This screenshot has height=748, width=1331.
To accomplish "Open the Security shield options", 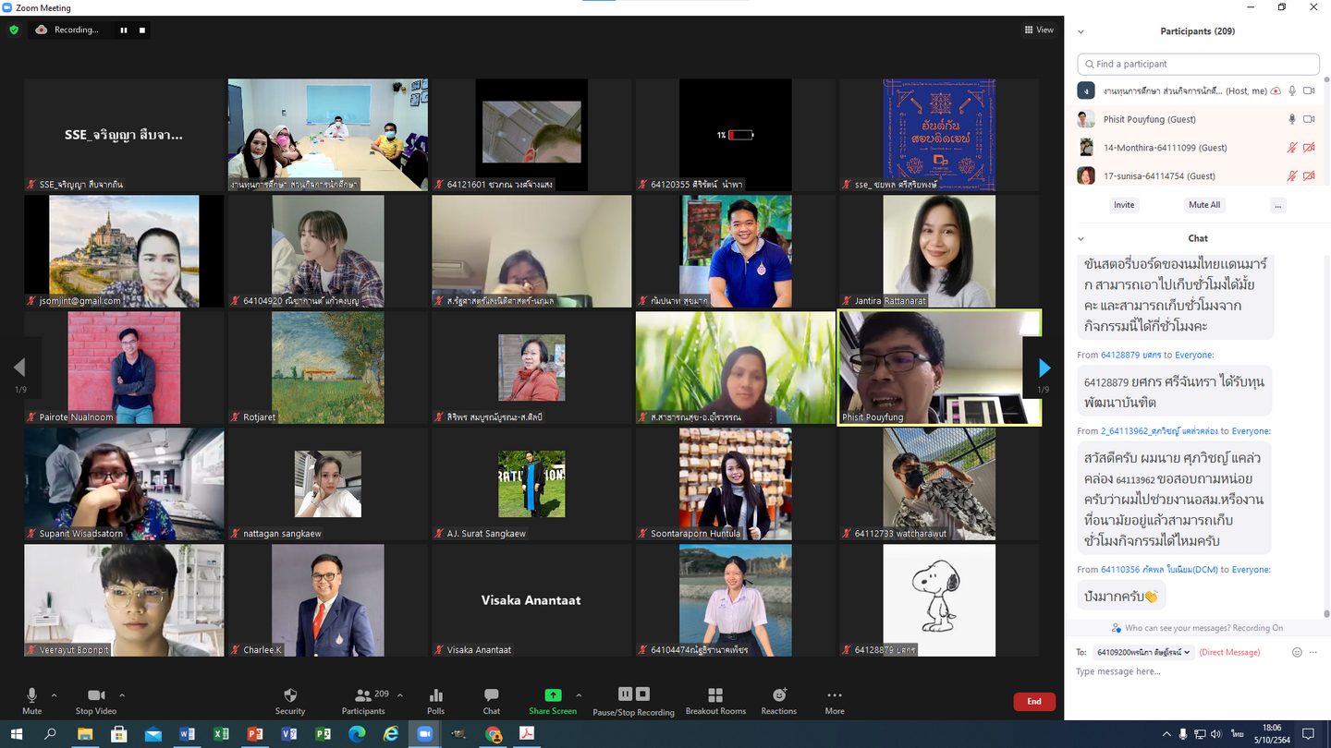I will pos(289,700).
